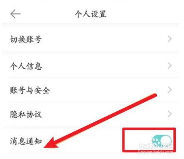Expand 隐私协议 via its right chevron
This screenshot has width=184, height=159.
[x=170, y=114]
